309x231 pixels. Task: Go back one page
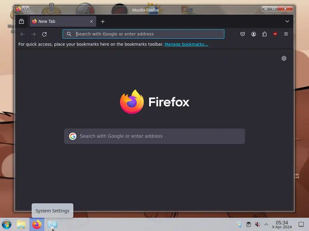[23, 34]
